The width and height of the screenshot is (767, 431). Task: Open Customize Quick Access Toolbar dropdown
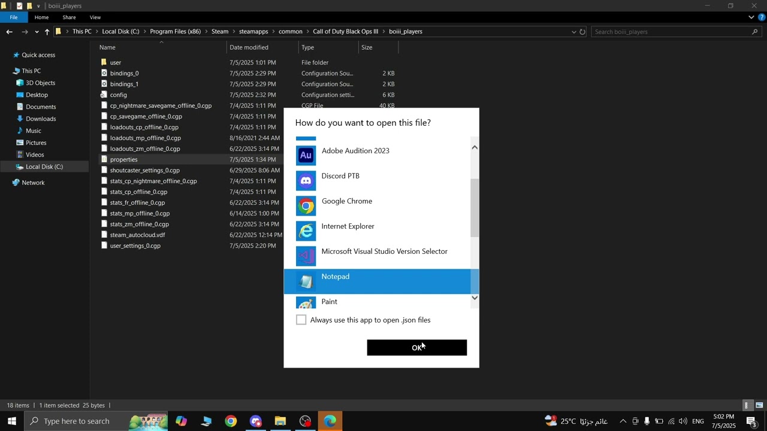click(38, 6)
